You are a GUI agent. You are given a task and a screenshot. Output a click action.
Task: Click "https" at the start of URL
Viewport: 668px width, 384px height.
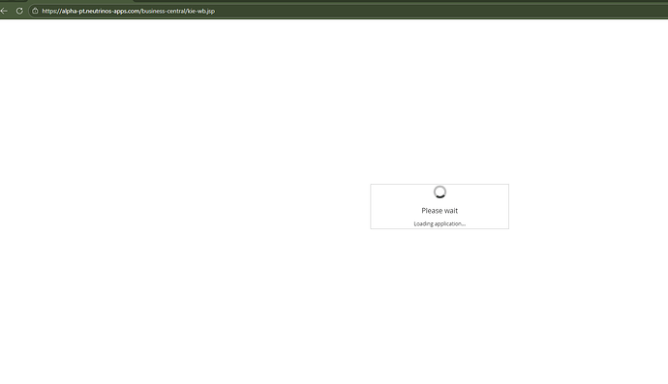click(48, 11)
